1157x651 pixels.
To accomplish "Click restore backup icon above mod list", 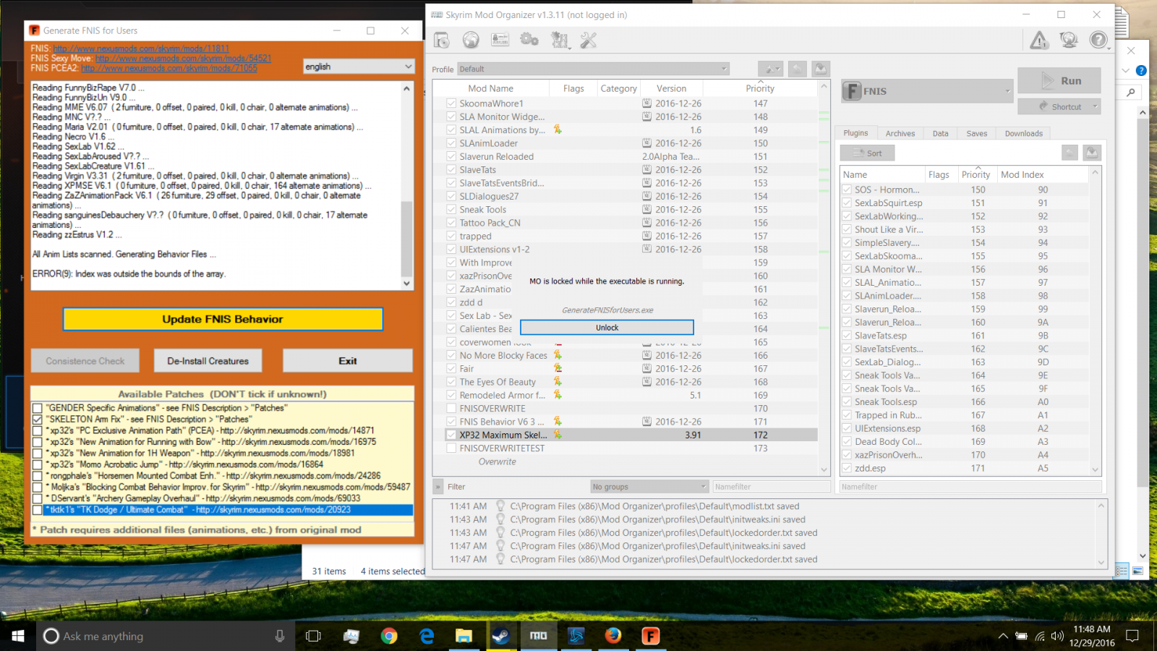I will click(798, 69).
